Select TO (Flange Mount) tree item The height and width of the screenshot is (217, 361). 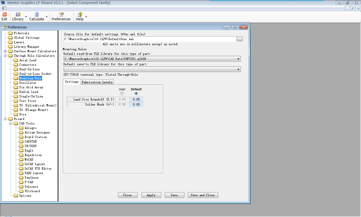pyautogui.click(x=34, y=110)
